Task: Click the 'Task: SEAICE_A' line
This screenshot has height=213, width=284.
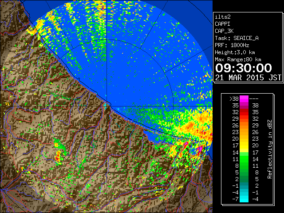Action: 237,38
